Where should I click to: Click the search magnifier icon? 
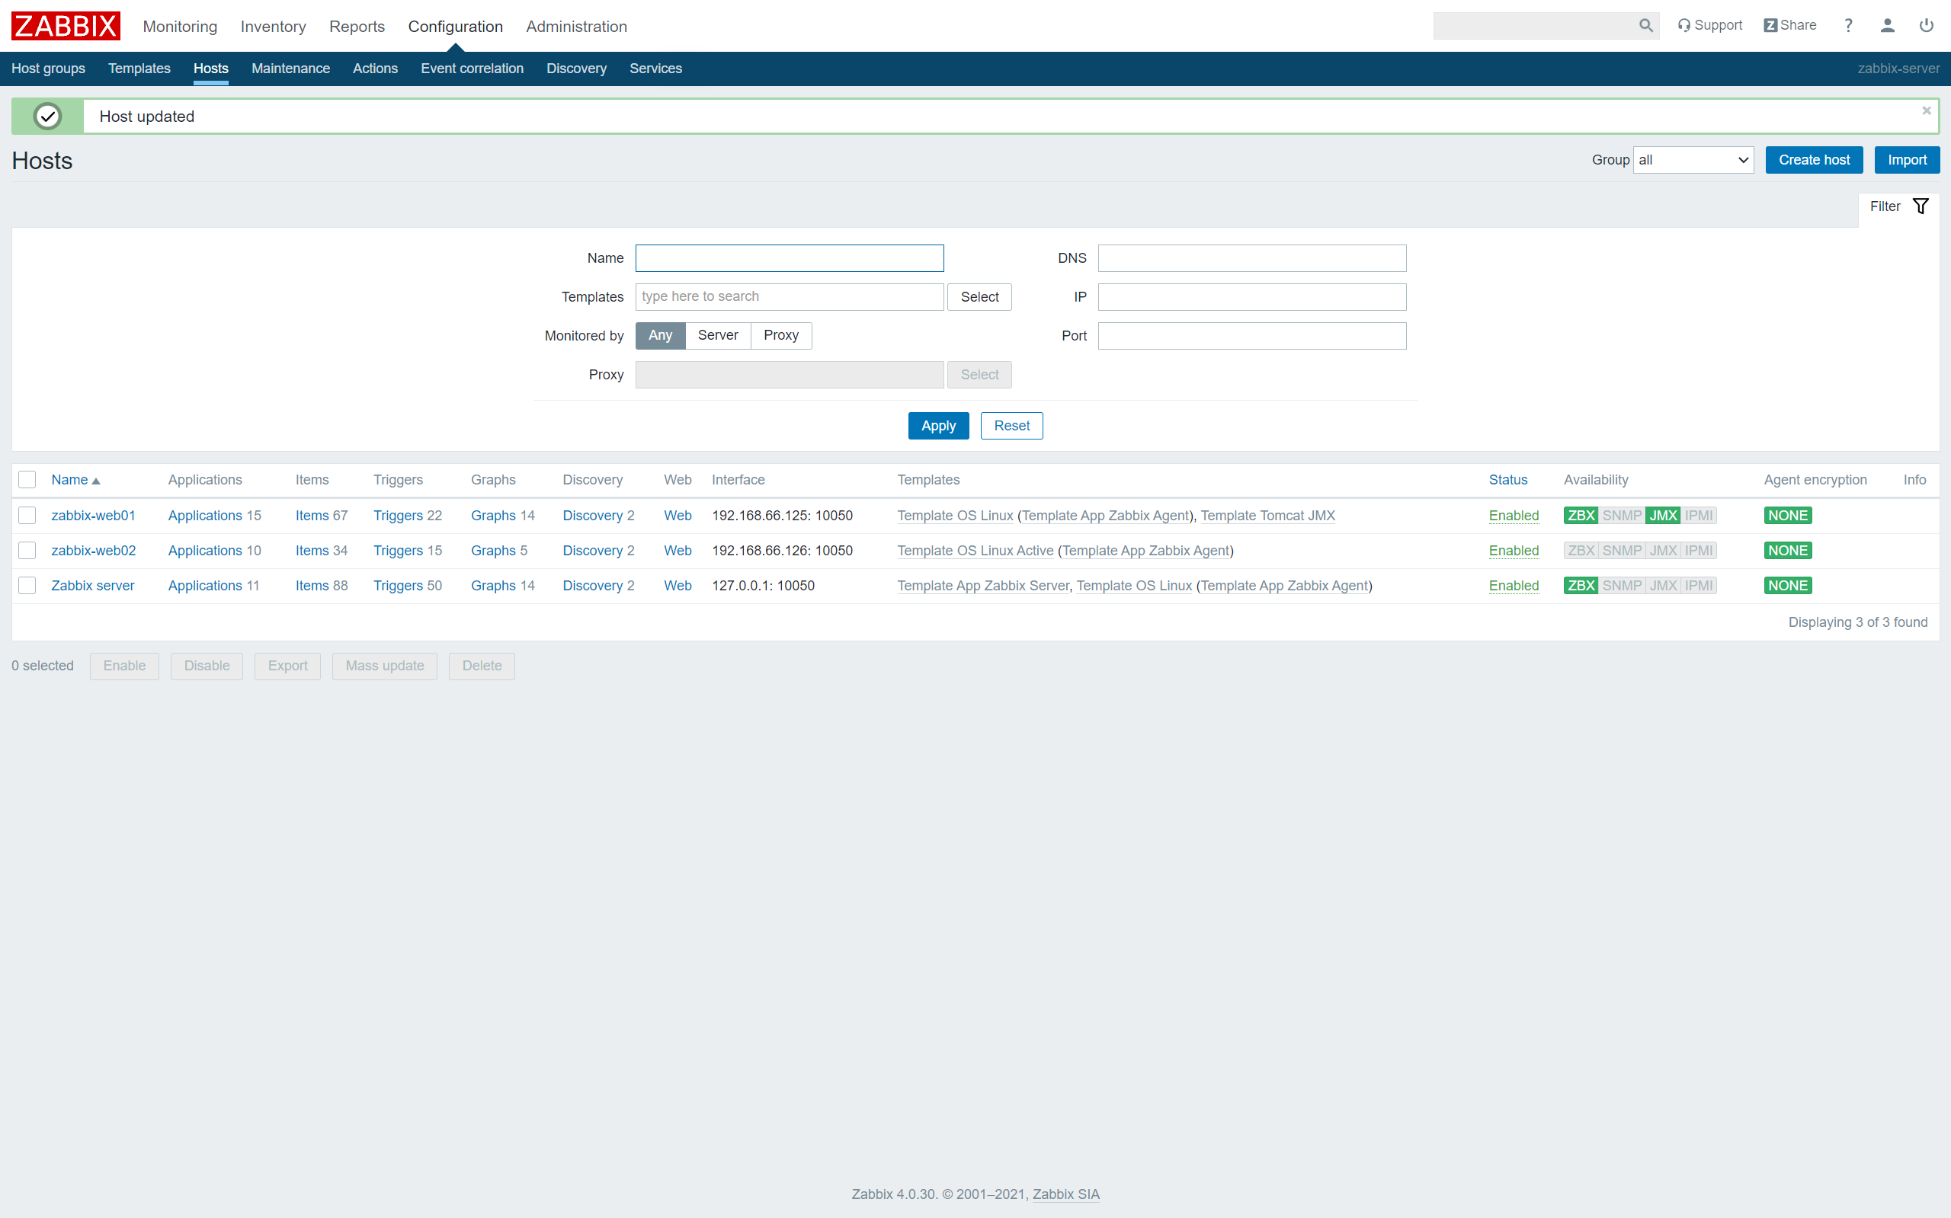coord(1645,26)
